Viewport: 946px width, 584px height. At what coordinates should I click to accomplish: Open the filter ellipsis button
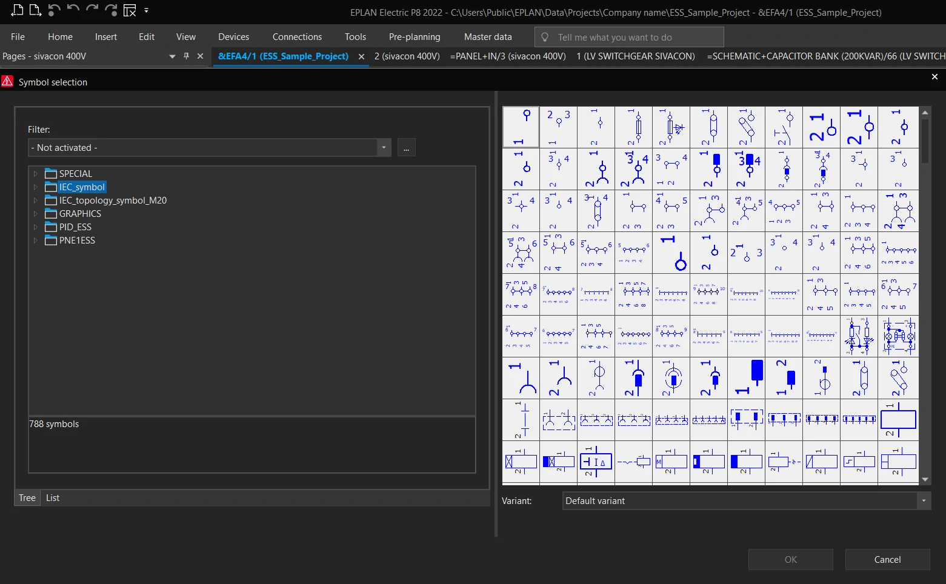point(407,147)
